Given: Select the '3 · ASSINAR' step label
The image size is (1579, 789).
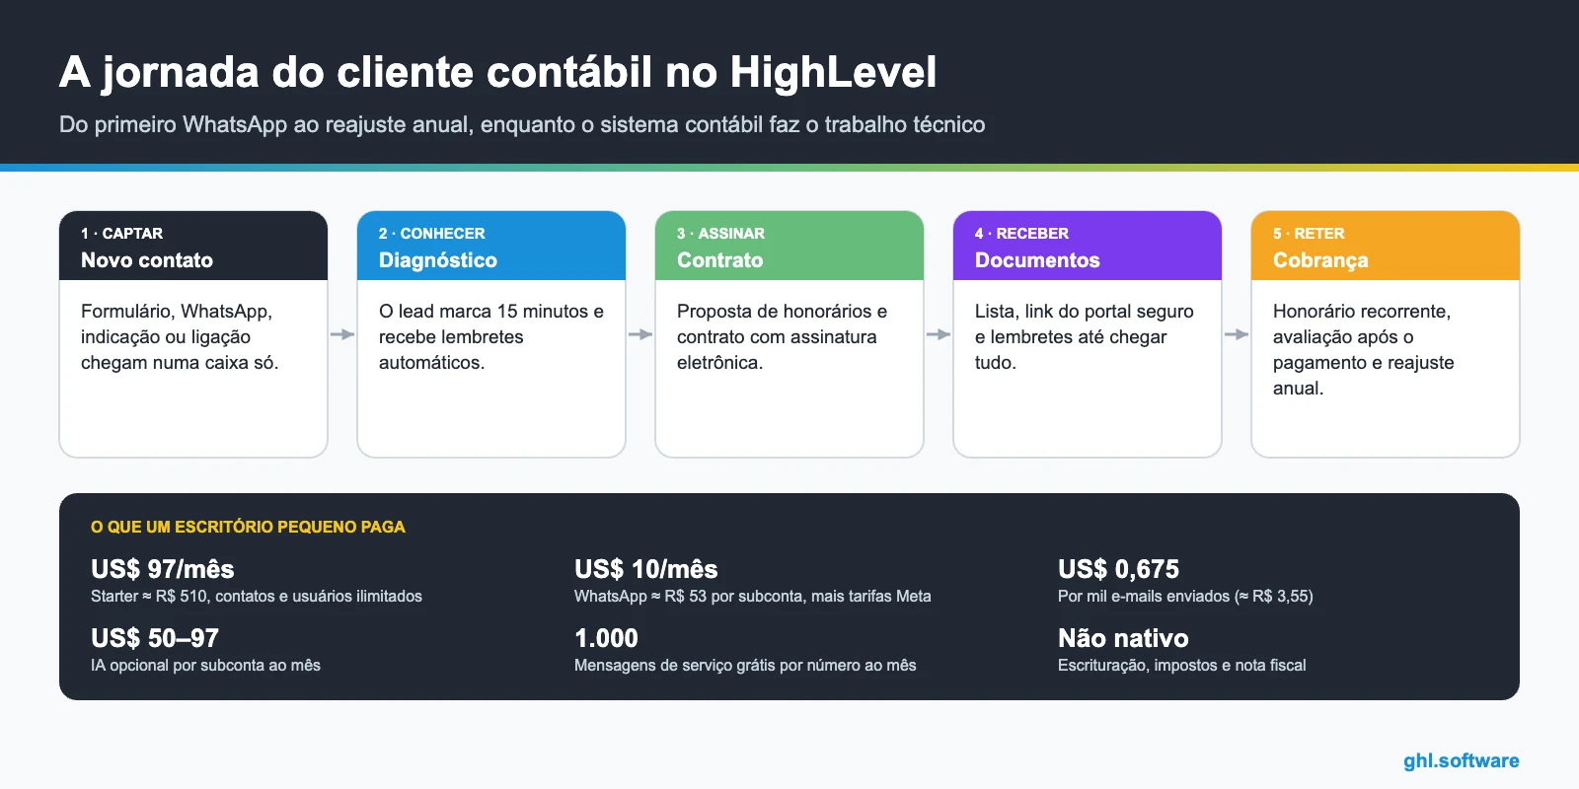Looking at the screenshot, I should 720,234.
